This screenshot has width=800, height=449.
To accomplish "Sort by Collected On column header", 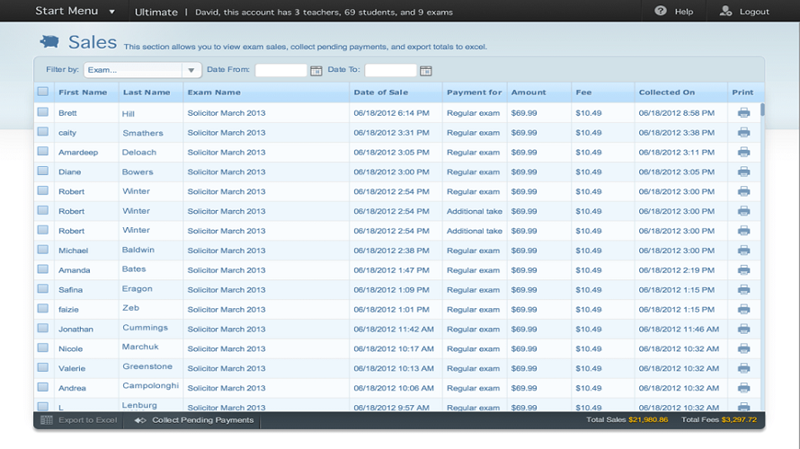I will pyautogui.click(x=666, y=92).
